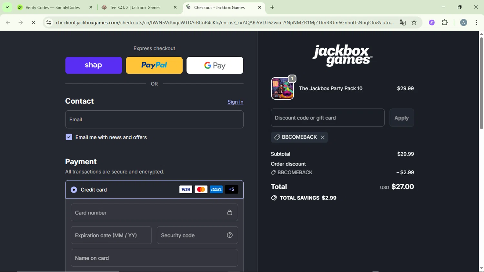Open the translate page icon

(402, 23)
